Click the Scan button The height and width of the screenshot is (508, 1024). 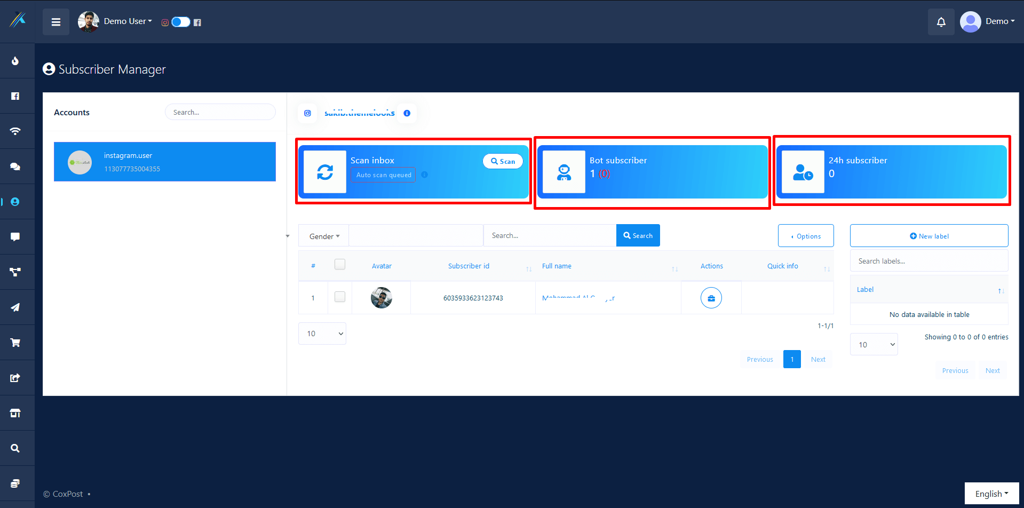[x=503, y=161]
